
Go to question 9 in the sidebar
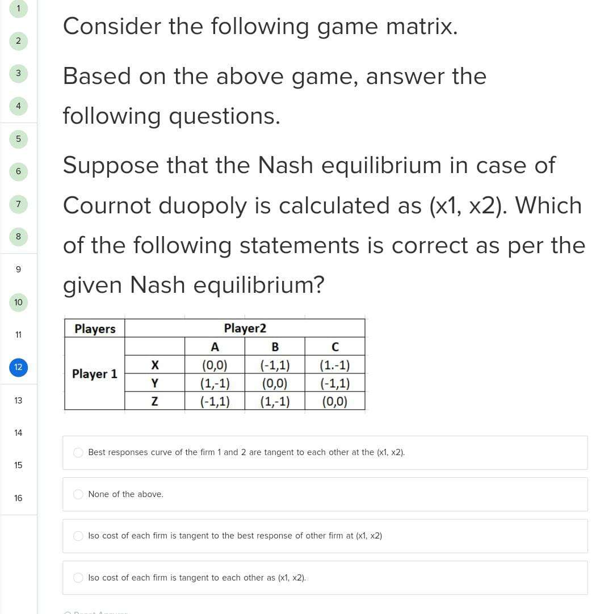pyautogui.click(x=18, y=269)
